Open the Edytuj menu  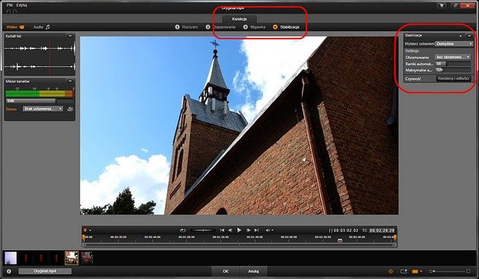(21, 5)
